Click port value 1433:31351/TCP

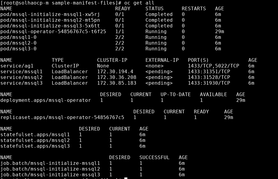click(x=209, y=71)
